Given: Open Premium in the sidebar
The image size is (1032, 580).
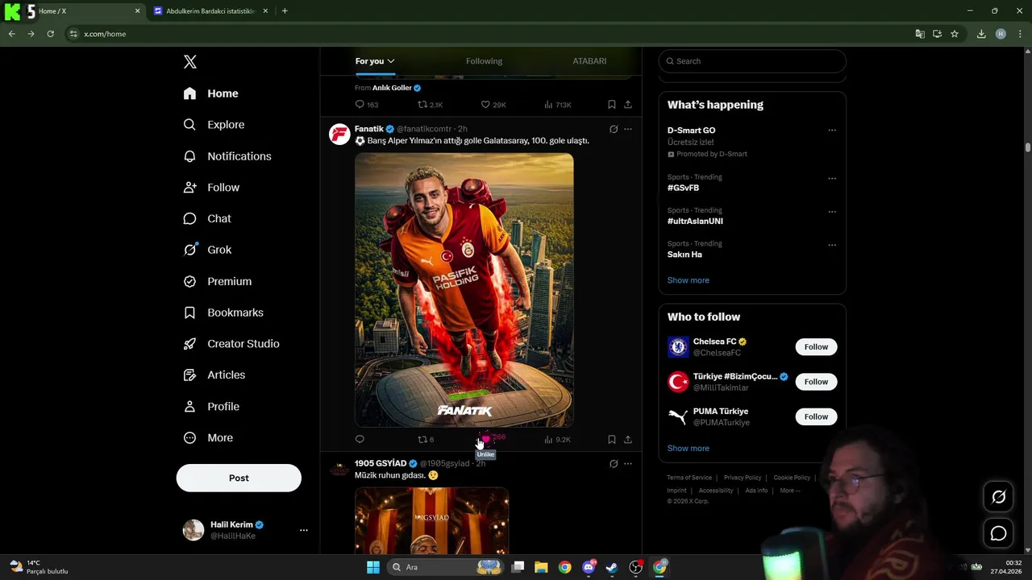Looking at the screenshot, I should tap(218, 281).
